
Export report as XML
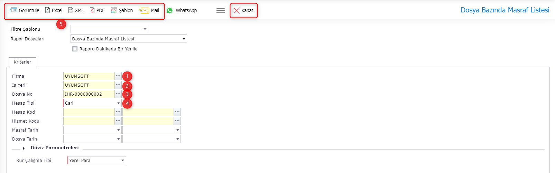pyautogui.click(x=71, y=10)
